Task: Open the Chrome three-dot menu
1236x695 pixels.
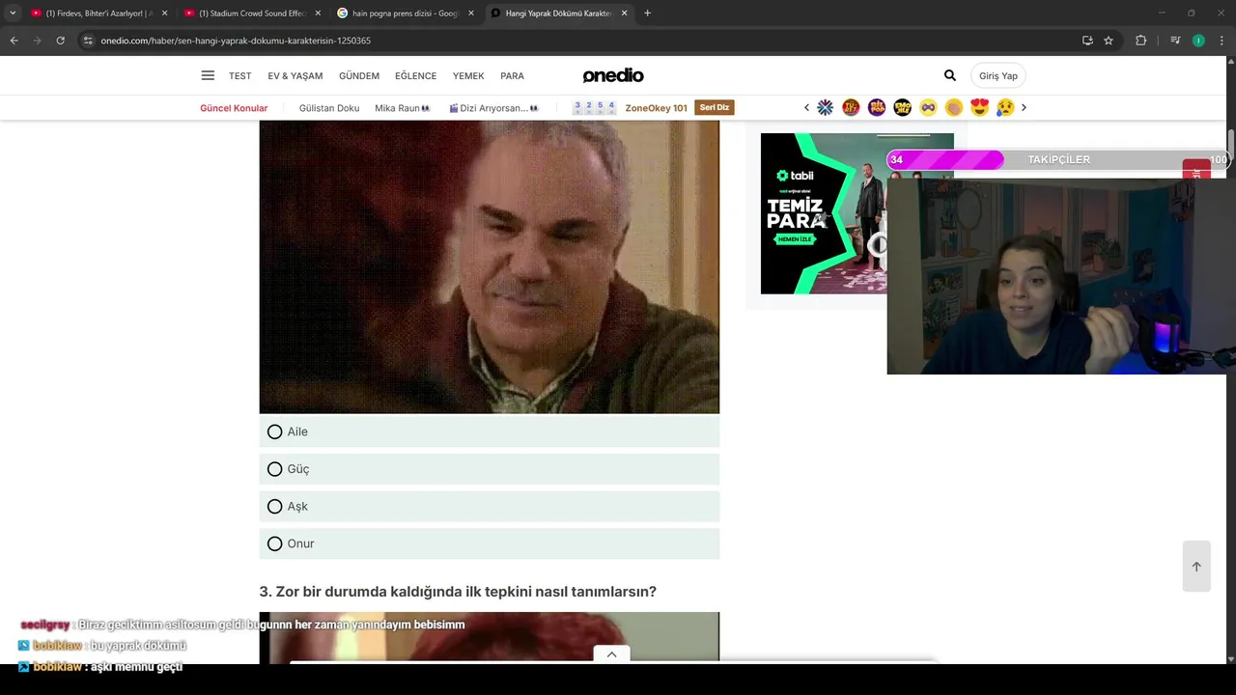Action: click(x=1222, y=41)
